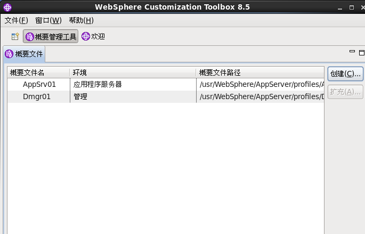Viewport: 365px width, 234px height.
Task: Click AppSrv01 profile path cell
Action: point(260,85)
